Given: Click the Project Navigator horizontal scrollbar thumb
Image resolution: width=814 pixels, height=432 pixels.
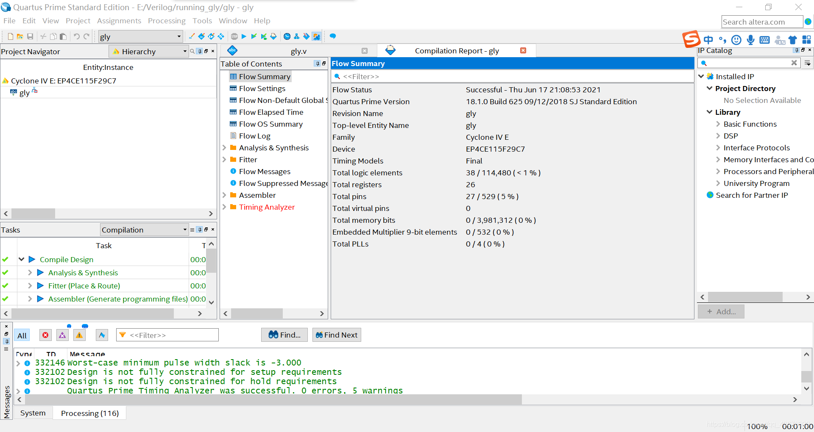Looking at the screenshot, I should 33,213.
